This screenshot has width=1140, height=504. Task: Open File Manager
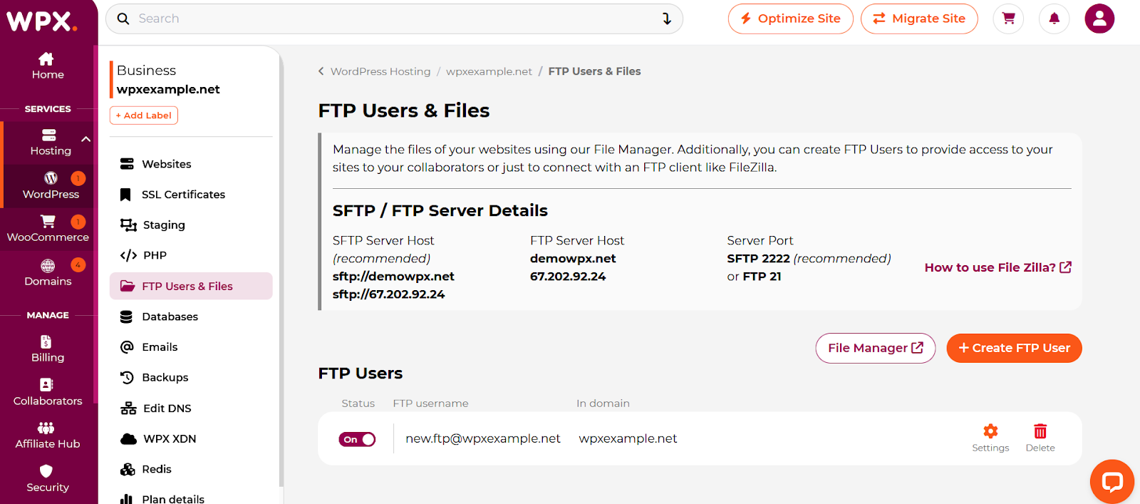[x=875, y=348]
